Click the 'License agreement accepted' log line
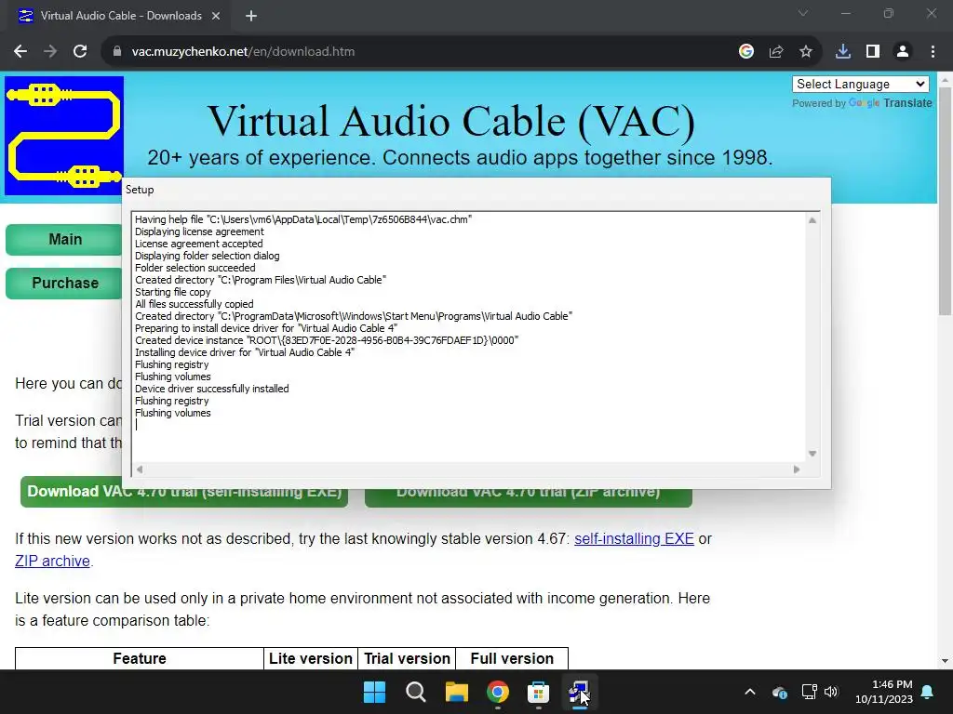Image resolution: width=953 pixels, height=714 pixels. point(199,244)
